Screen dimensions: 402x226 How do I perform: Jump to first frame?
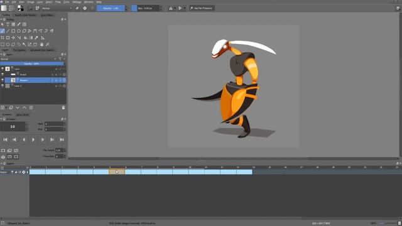click(x=5, y=139)
